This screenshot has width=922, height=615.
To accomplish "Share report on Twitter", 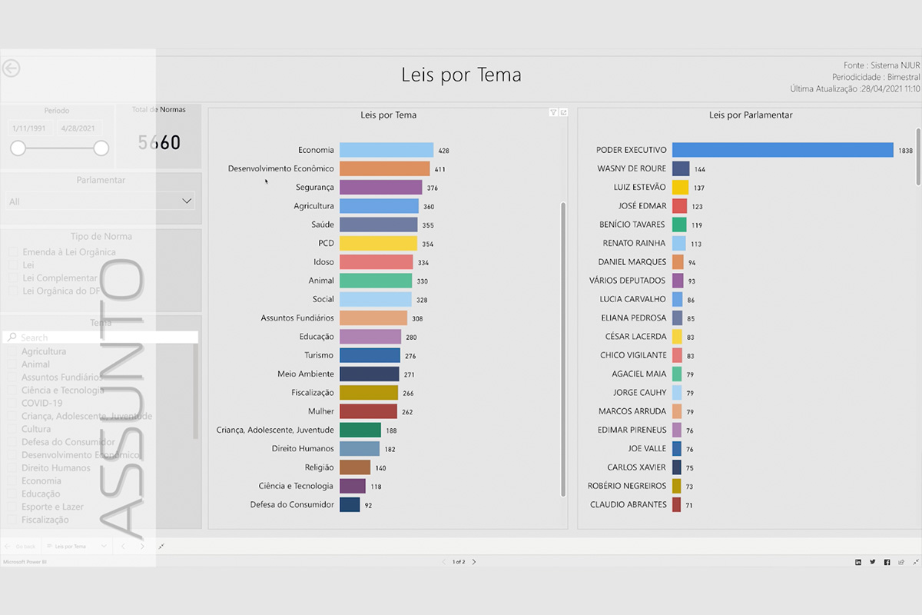I will tap(873, 562).
